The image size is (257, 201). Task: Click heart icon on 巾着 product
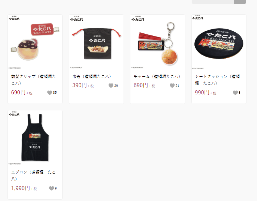tap(111, 86)
